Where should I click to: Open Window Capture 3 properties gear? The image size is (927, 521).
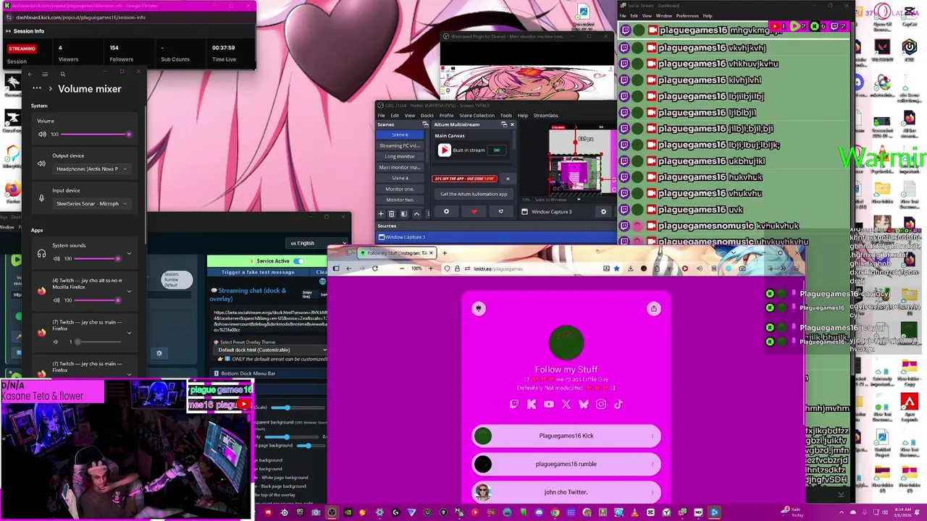pyautogui.click(x=603, y=211)
